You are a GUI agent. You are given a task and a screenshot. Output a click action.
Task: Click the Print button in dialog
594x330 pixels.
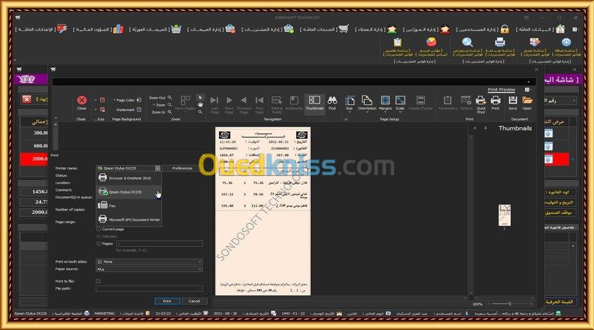pos(167,301)
